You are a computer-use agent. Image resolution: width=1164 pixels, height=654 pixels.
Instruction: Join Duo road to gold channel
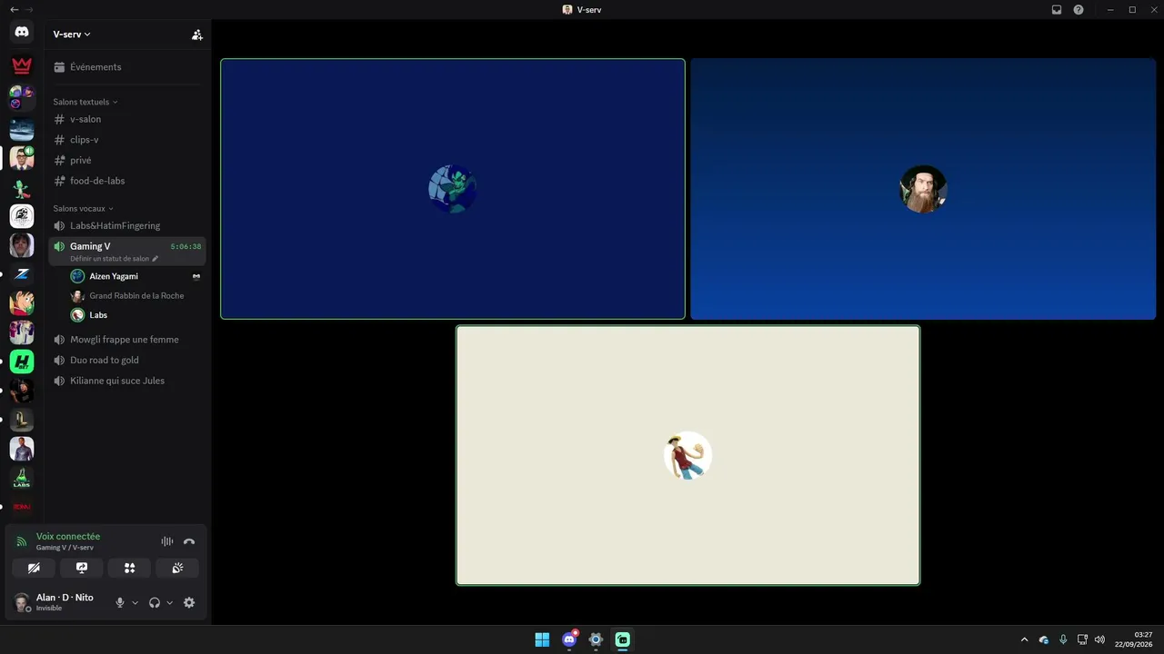click(127, 360)
